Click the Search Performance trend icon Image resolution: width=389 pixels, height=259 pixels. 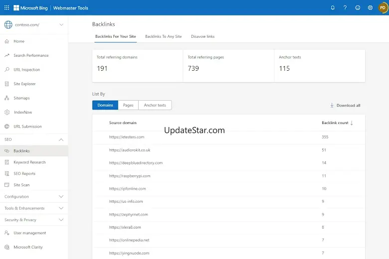(x=7, y=55)
